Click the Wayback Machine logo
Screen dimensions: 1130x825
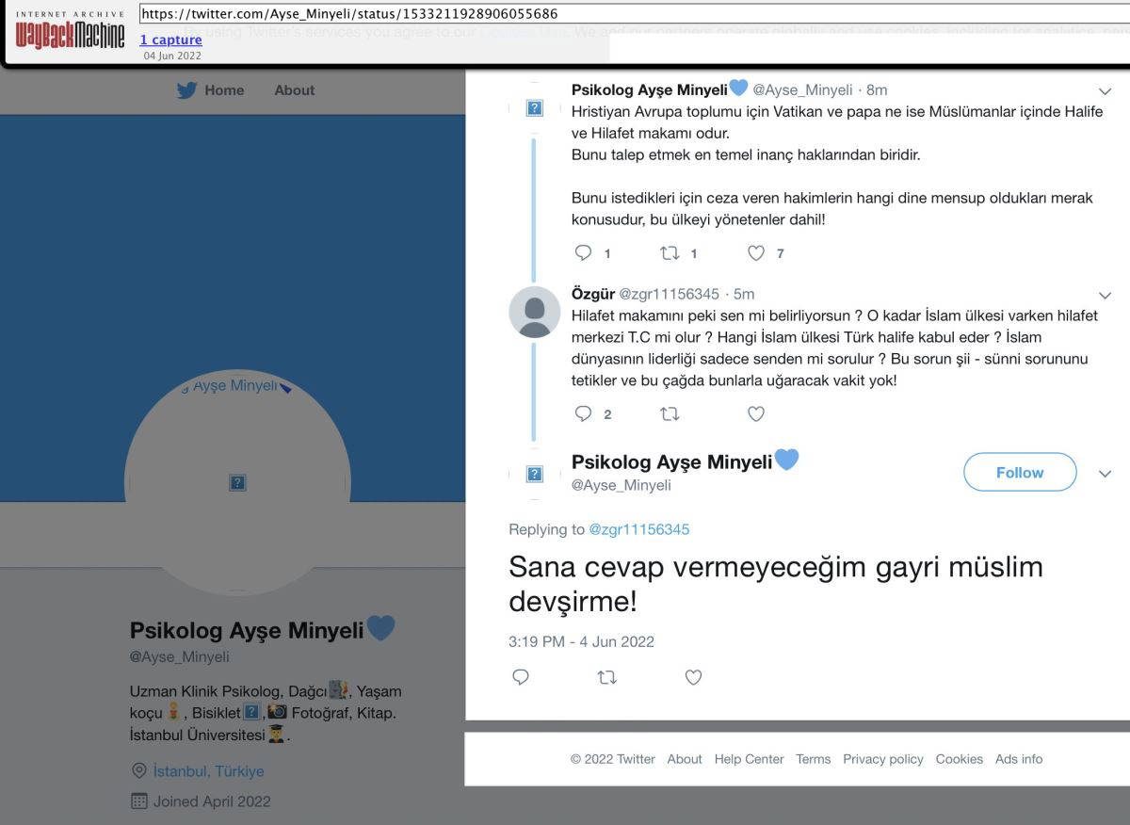(70, 32)
